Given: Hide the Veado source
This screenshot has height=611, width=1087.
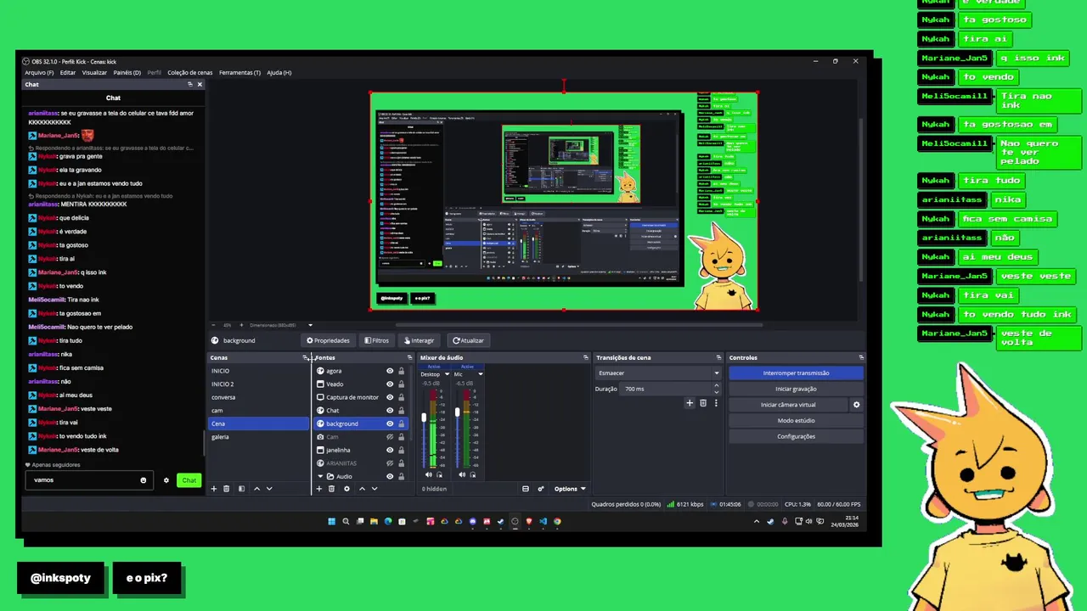Looking at the screenshot, I should point(390,384).
